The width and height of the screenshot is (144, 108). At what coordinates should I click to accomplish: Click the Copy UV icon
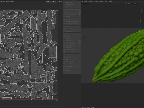point(64,55)
